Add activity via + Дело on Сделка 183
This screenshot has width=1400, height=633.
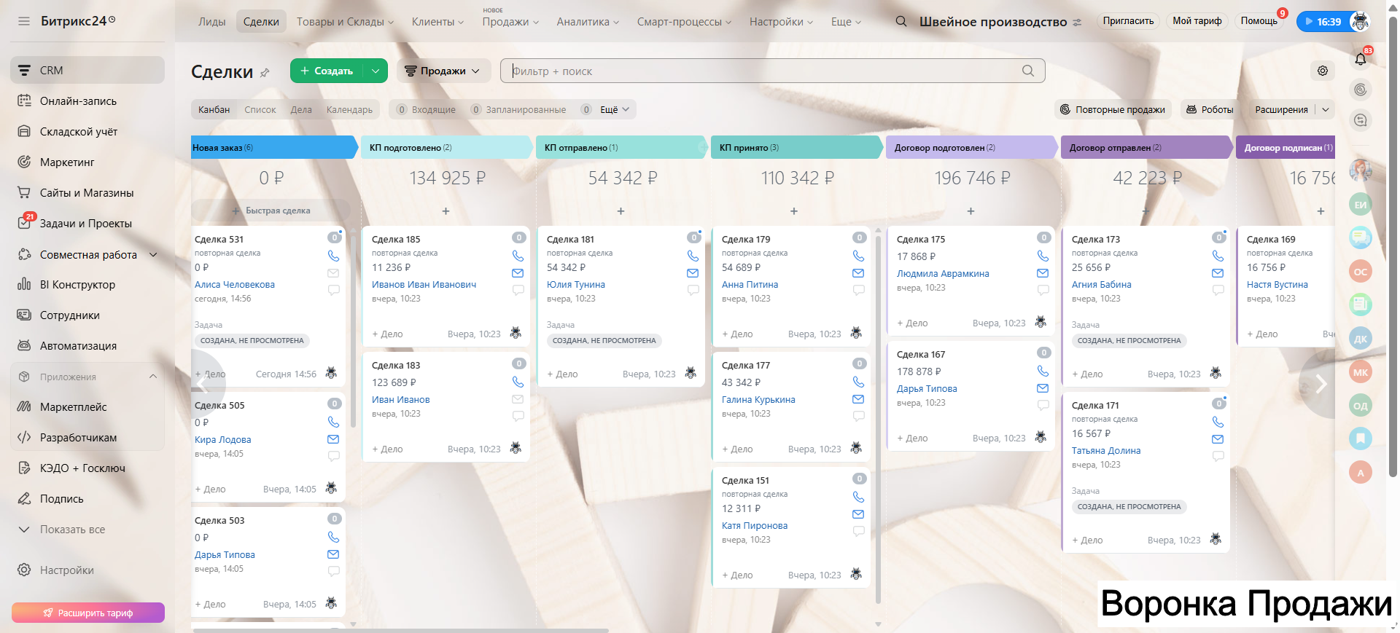pos(387,449)
